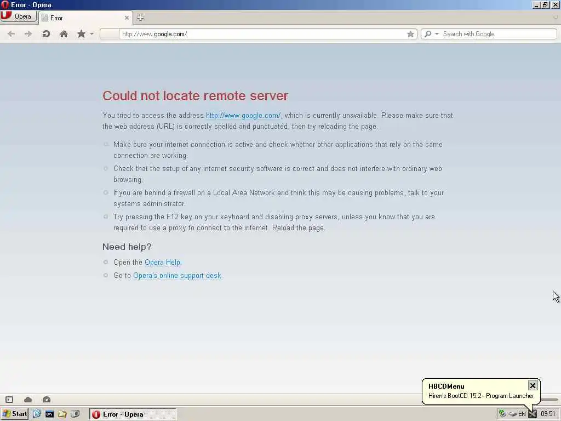Follow the http://www.google.com/ link
The width and height of the screenshot is (561, 421).
tap(243, 116)
